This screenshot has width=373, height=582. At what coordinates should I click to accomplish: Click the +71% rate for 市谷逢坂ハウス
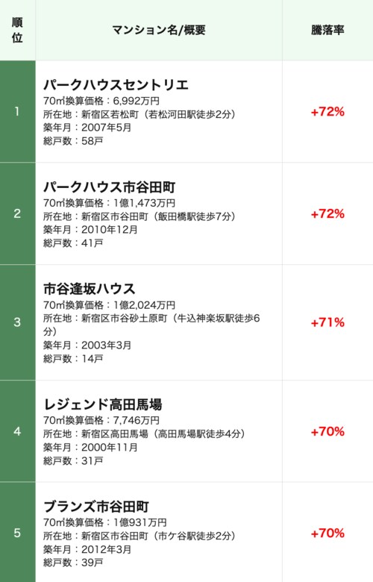tap(327, 322)
